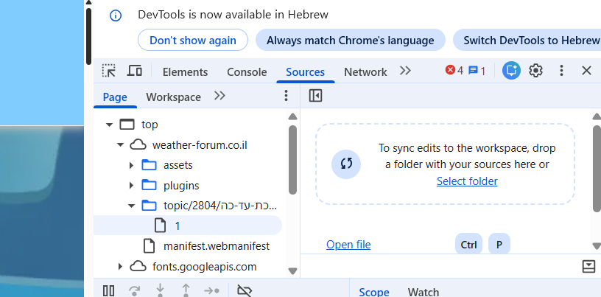Click the red error count indicator
601x297 pixels.
454,71
